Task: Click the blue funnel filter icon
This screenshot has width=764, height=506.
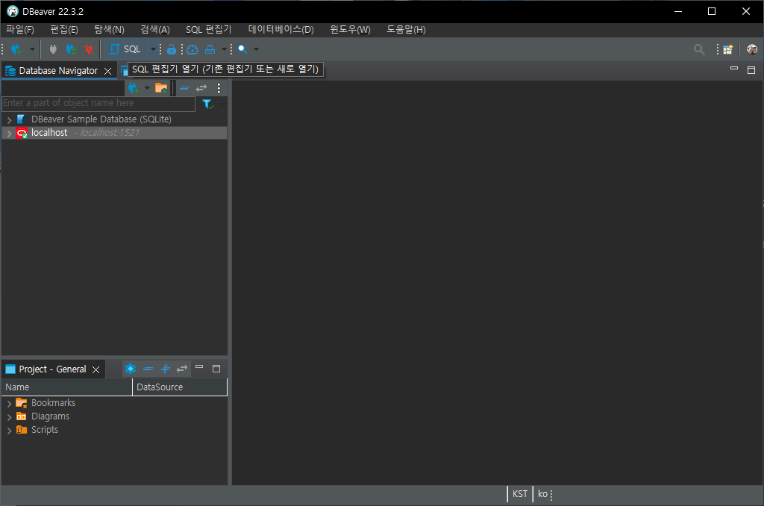Action: (x=207, y=104)
